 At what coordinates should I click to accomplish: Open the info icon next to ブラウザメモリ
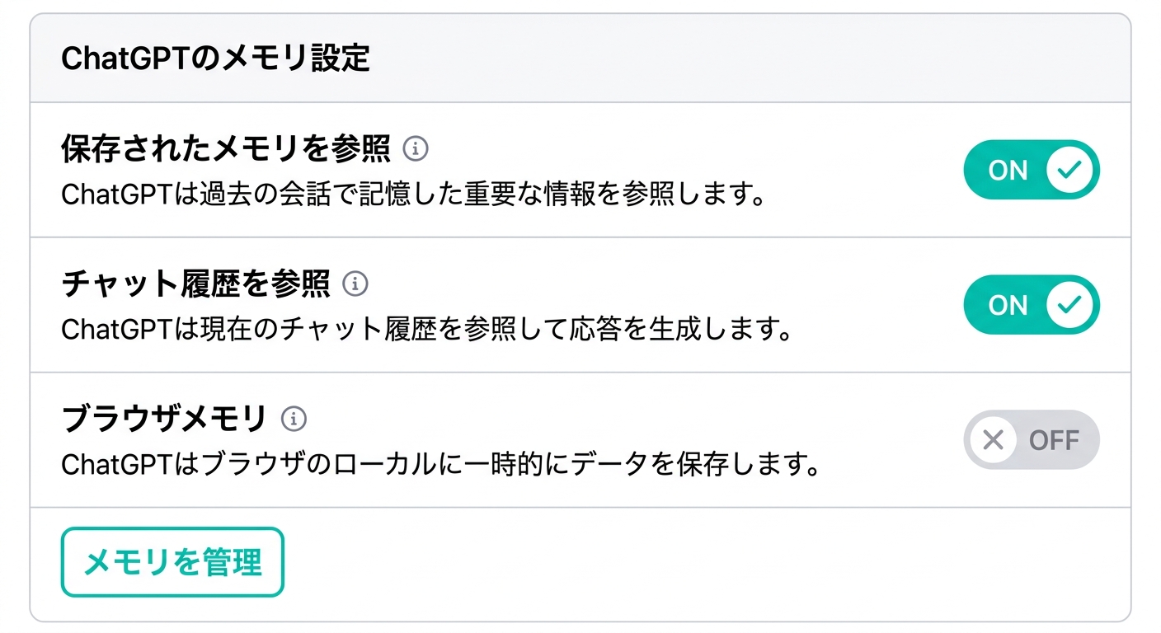point(294,419)
